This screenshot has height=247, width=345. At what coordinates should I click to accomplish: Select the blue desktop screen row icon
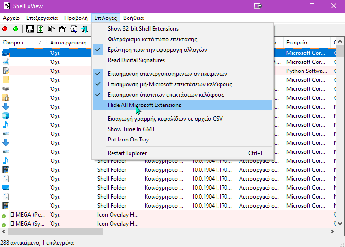pyautogui.click(x=6, y=187)
